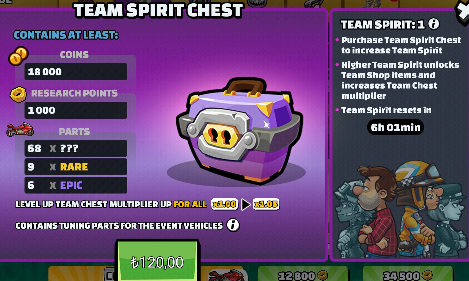The width and height of the screenshot is (469, 281).
Task: Tap the team characters illustration
Action: (399, 210)
